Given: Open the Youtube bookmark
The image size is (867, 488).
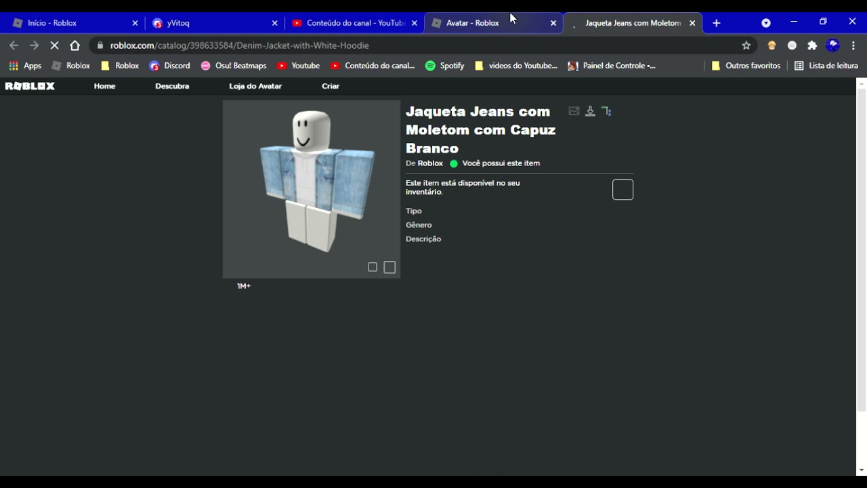Looking at the screenshot, I should [x=299, y=66].
